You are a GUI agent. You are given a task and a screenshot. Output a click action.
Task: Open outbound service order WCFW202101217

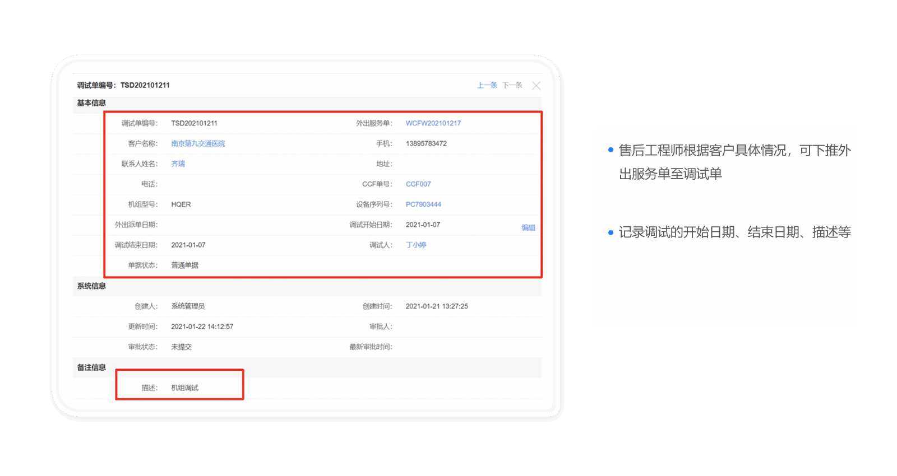(x=433, y=123)
